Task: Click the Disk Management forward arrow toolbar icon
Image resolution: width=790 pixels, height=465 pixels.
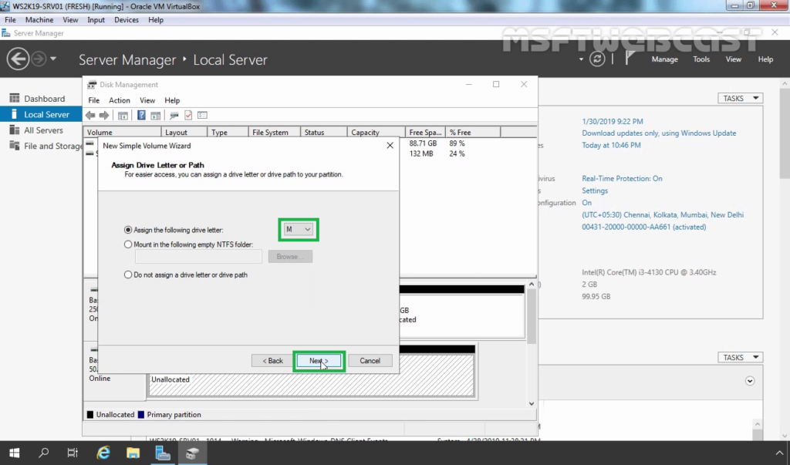Action: pyautogui.click(x=104, y=116)
